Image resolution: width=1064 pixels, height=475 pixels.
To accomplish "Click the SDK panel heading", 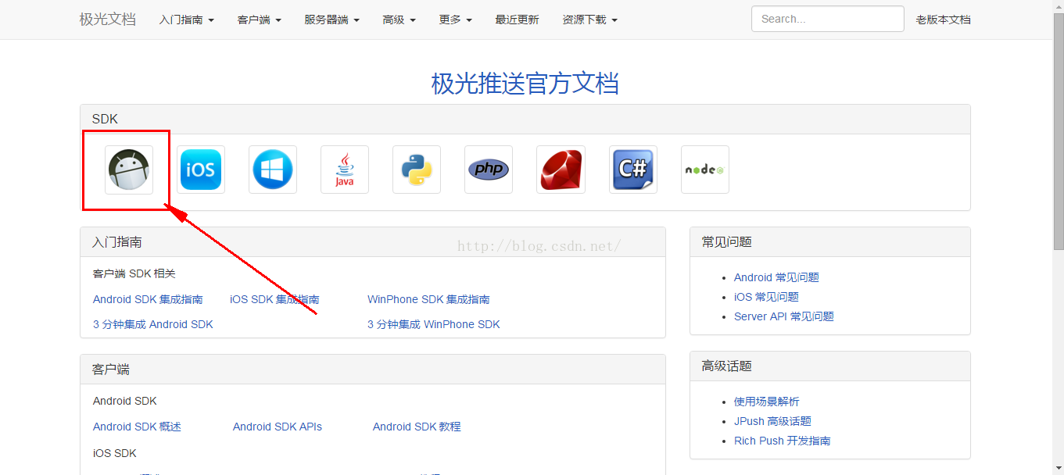I will tap(105, 120).
